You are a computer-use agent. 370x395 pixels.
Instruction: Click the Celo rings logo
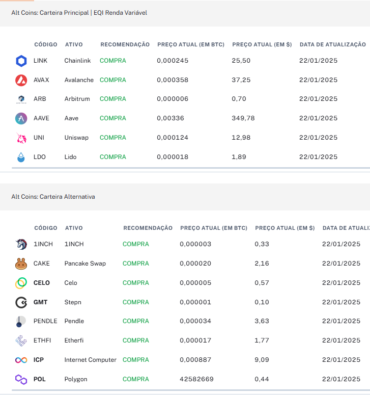[21, 283]
